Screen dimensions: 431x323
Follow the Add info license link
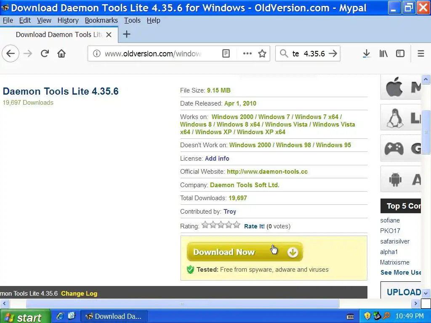(x=217, y=159)
